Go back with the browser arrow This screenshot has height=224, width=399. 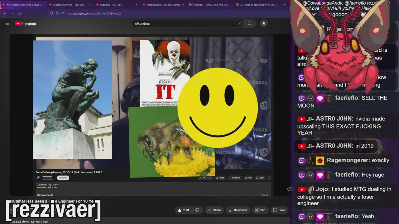tap(5, 13)
